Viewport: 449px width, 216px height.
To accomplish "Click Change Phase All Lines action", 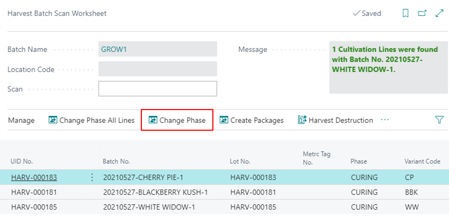I will 92,120.
